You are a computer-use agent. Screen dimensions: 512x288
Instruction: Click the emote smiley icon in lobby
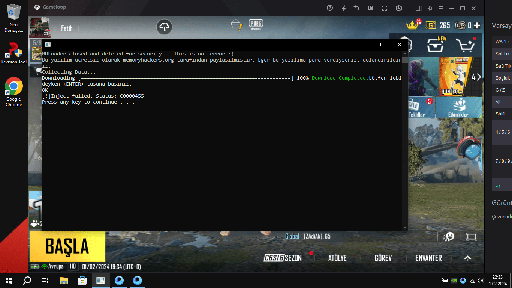click(x=449, y=237)
